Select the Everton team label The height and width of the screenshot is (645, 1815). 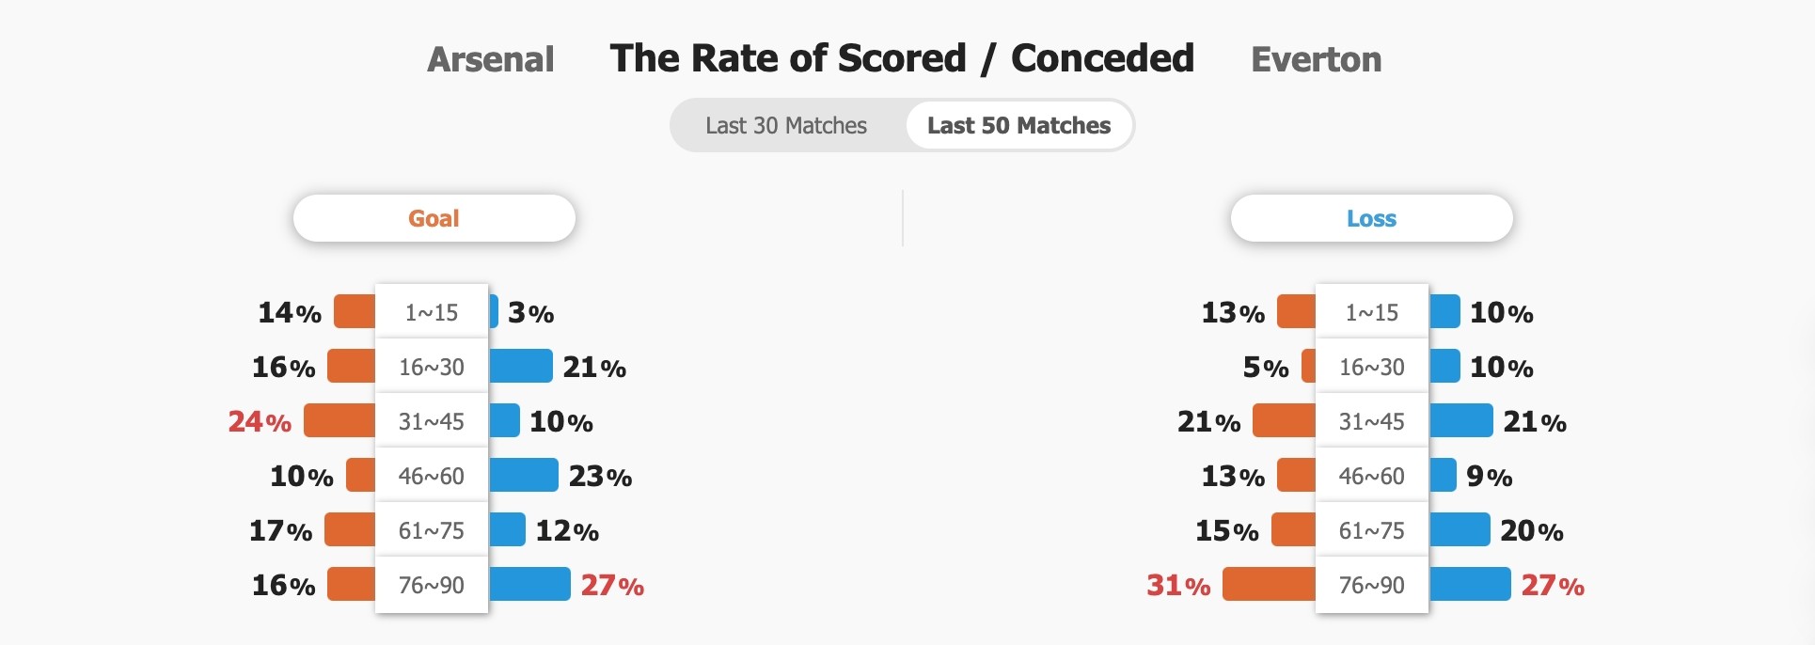point(1316,59)
